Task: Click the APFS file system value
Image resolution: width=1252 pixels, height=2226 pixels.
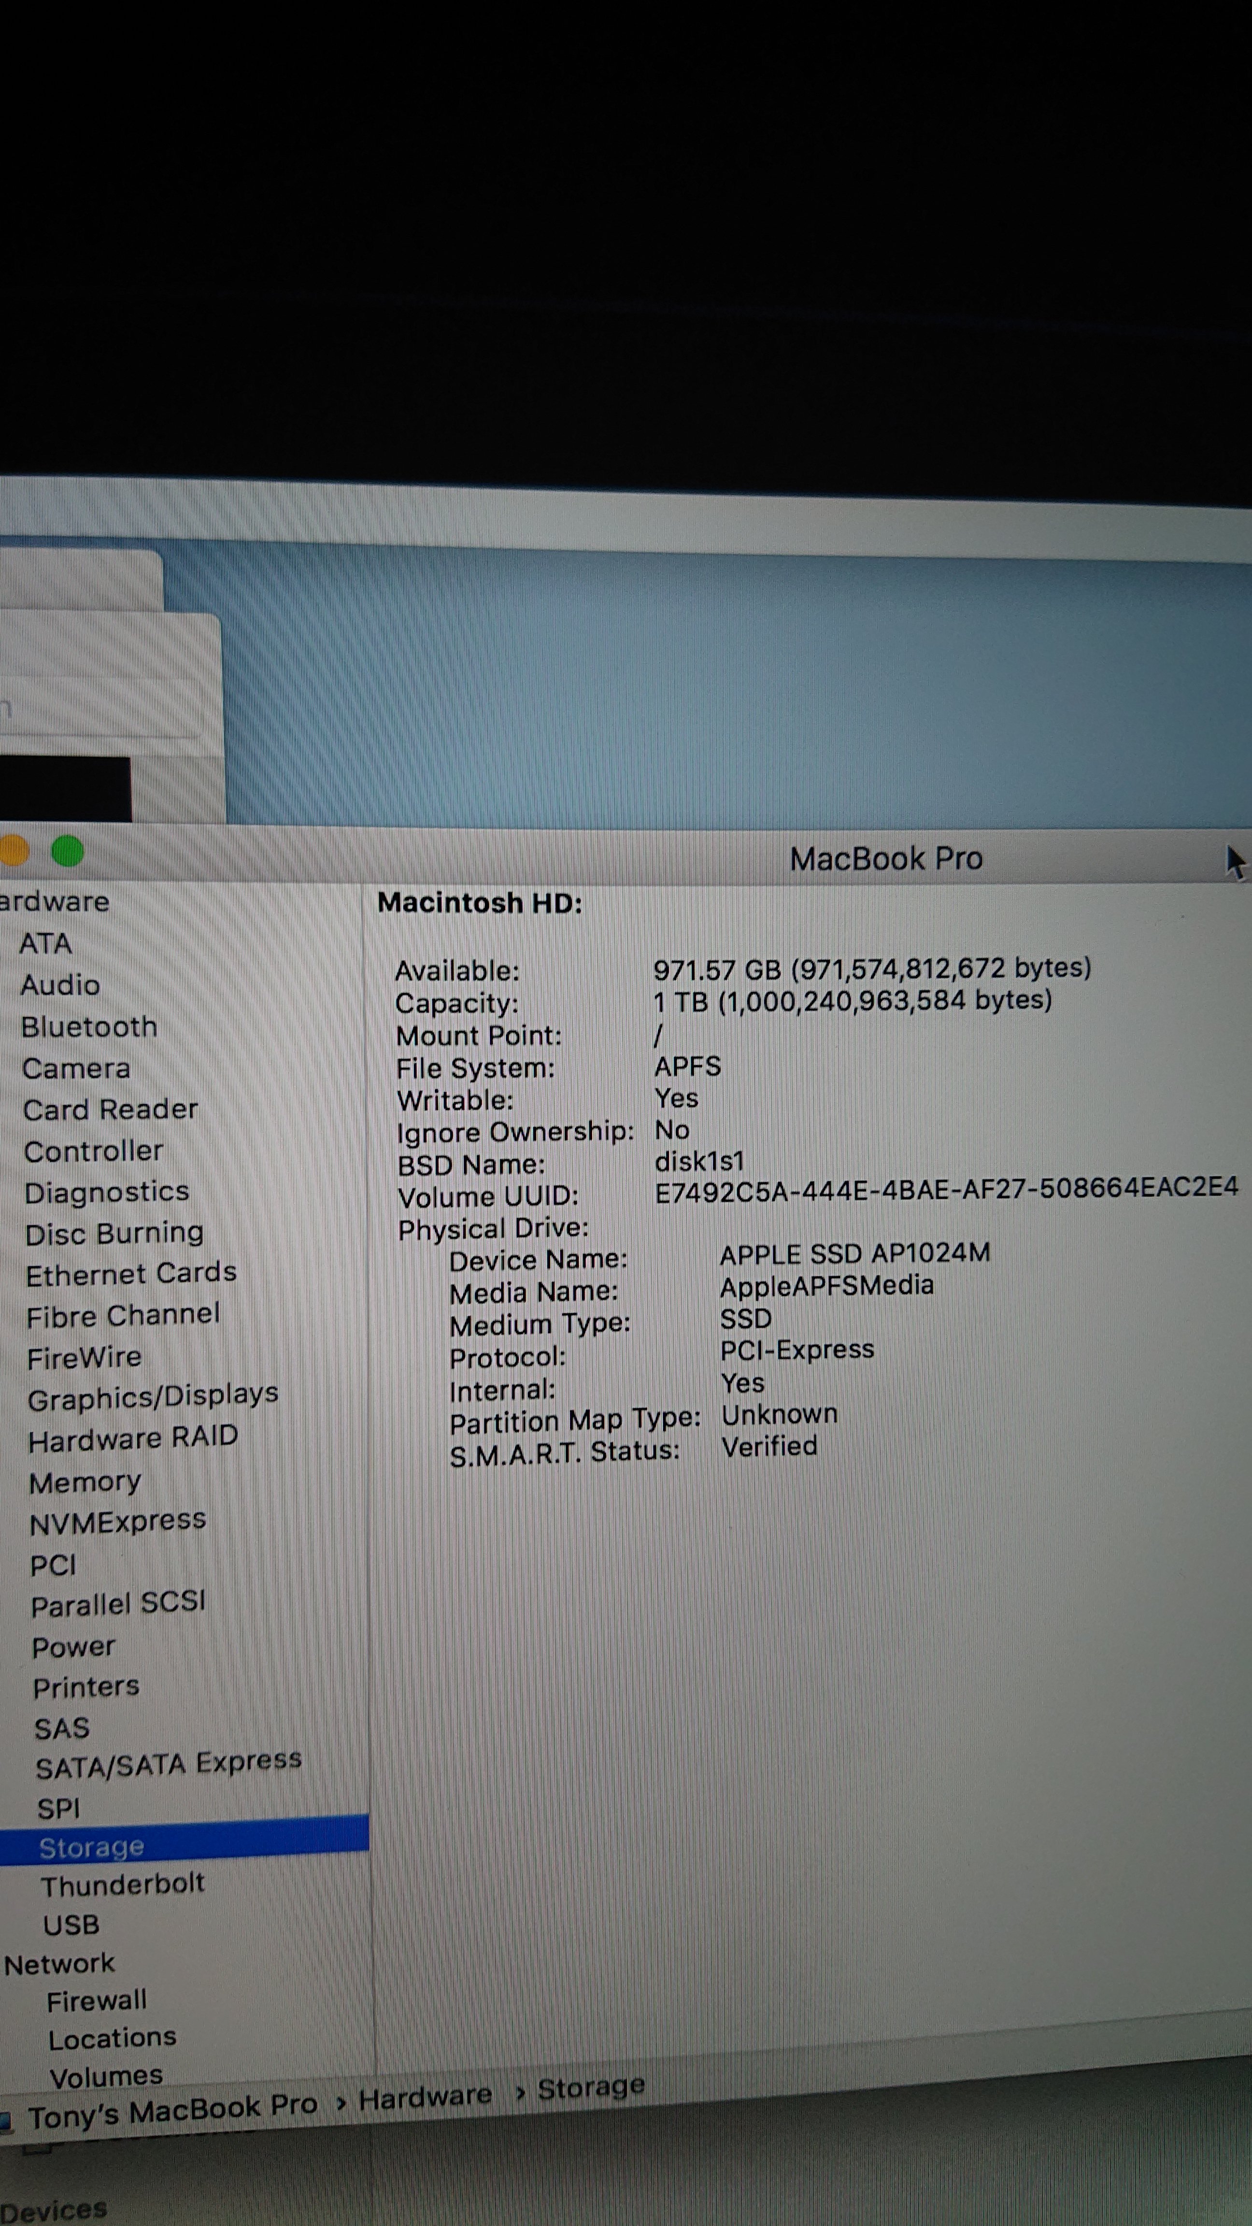Action: [687, 1066]
